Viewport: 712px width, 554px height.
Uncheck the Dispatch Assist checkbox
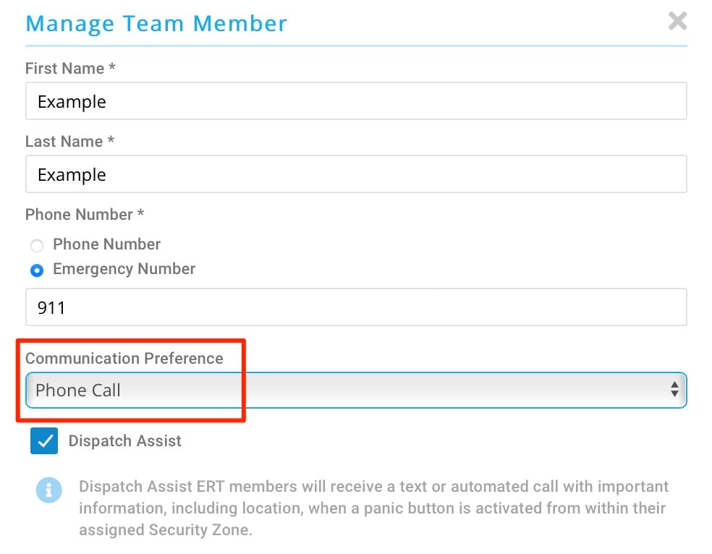pyautogui.click(x=44, y=441)
